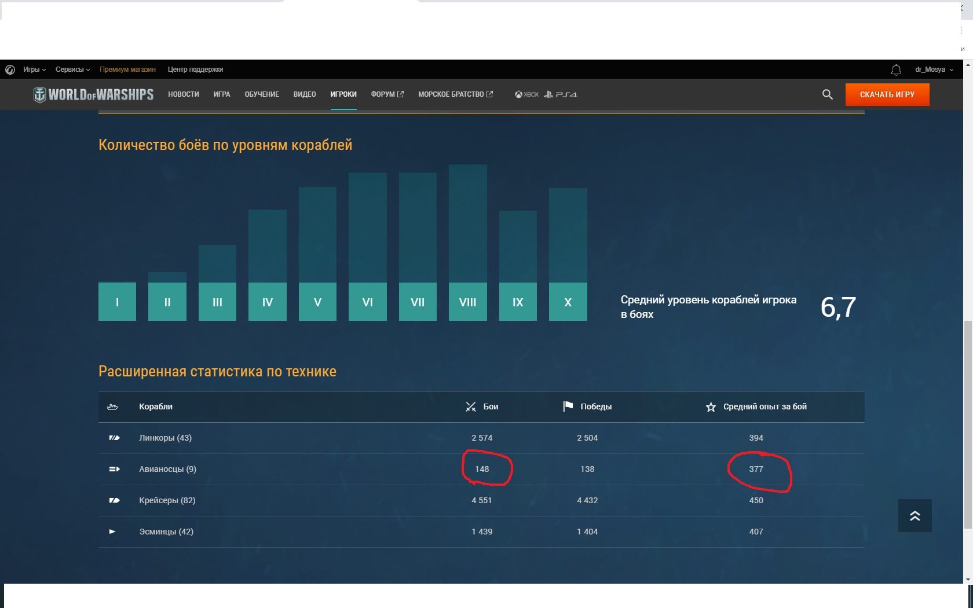Open the Премиум магазин link

pos(127,69)
